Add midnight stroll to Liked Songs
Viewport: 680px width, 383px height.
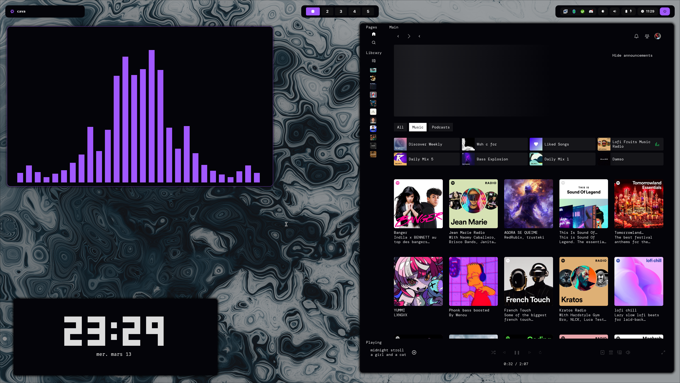[x=414, y=352]
